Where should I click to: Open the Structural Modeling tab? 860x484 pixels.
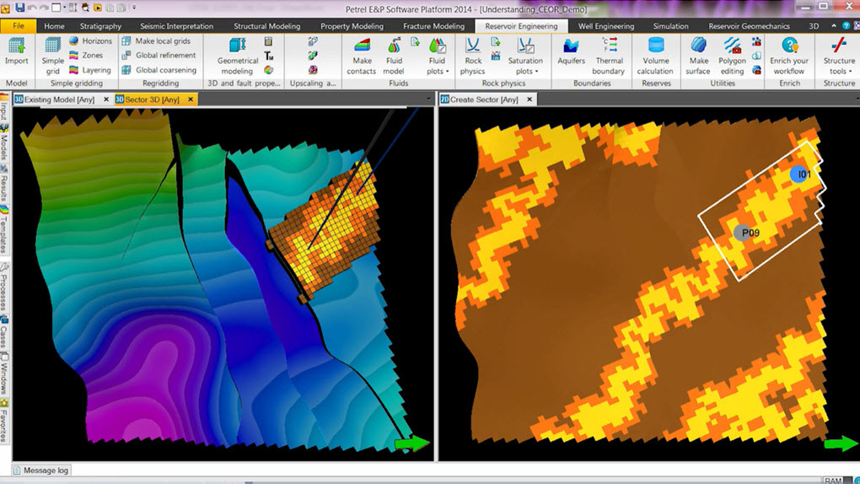click(266, 26)
